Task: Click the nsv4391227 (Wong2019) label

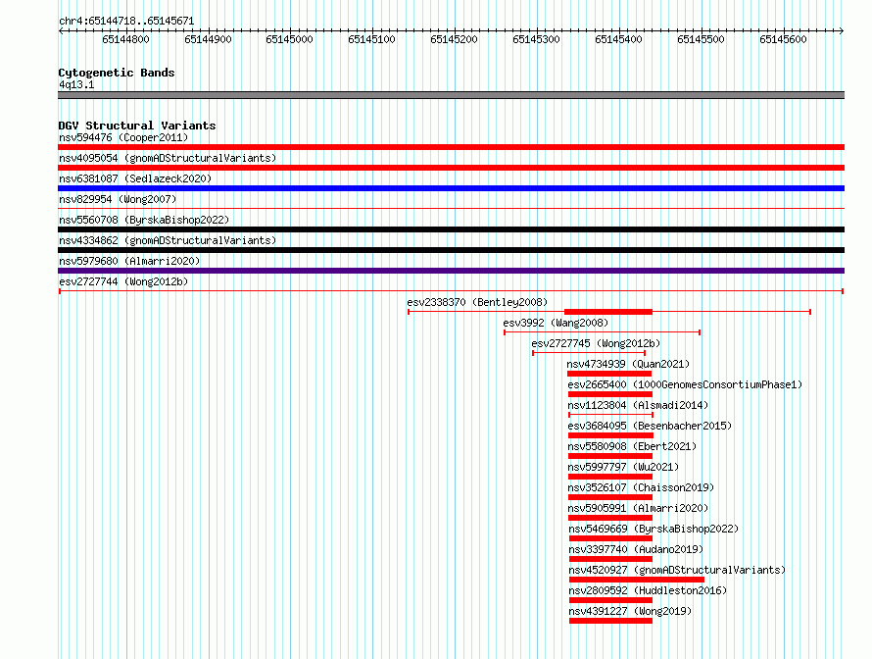Action: coord(630,611)
